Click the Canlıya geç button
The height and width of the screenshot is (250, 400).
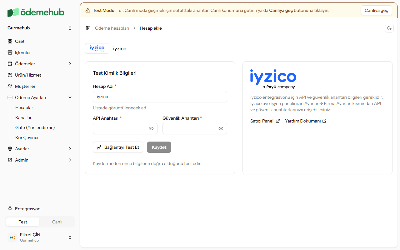point(376,10)
